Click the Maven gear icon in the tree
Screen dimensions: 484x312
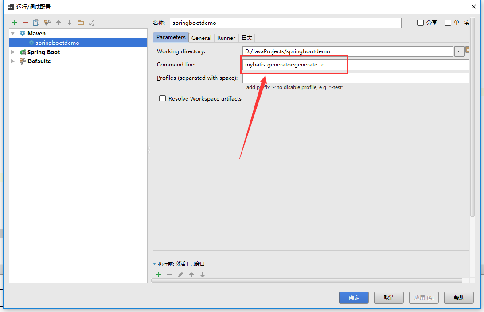point(23,33)
